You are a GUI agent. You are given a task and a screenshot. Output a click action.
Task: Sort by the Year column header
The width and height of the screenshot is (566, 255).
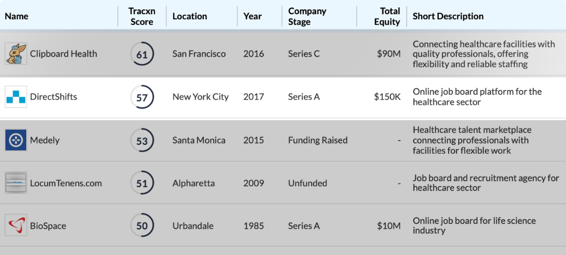point(252,16)
